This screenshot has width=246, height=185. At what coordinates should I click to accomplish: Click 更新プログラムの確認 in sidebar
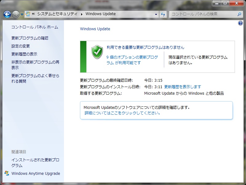(x=30, y=38)
